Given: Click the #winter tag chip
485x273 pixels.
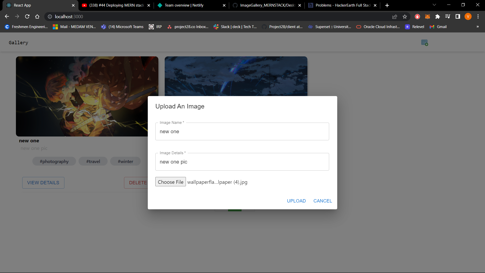Looking at the screenshot, I should tap(125, 161).
